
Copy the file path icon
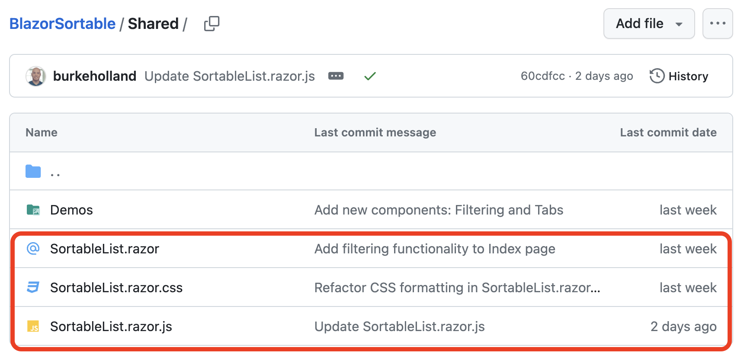coord(212,24)
